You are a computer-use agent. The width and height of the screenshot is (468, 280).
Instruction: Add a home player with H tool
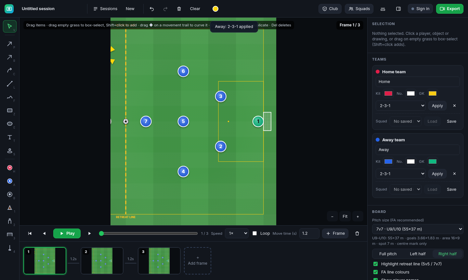tap(10, 168)
